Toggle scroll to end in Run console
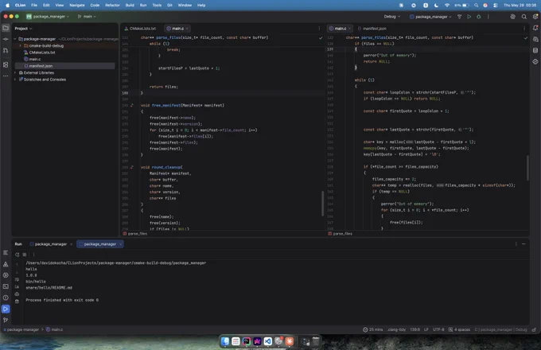 tap(17, 286)
